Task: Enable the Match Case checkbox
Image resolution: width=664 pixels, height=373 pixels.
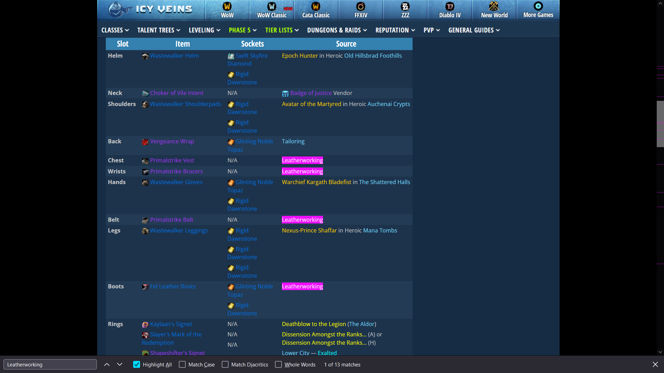Action: click(182, 364)
